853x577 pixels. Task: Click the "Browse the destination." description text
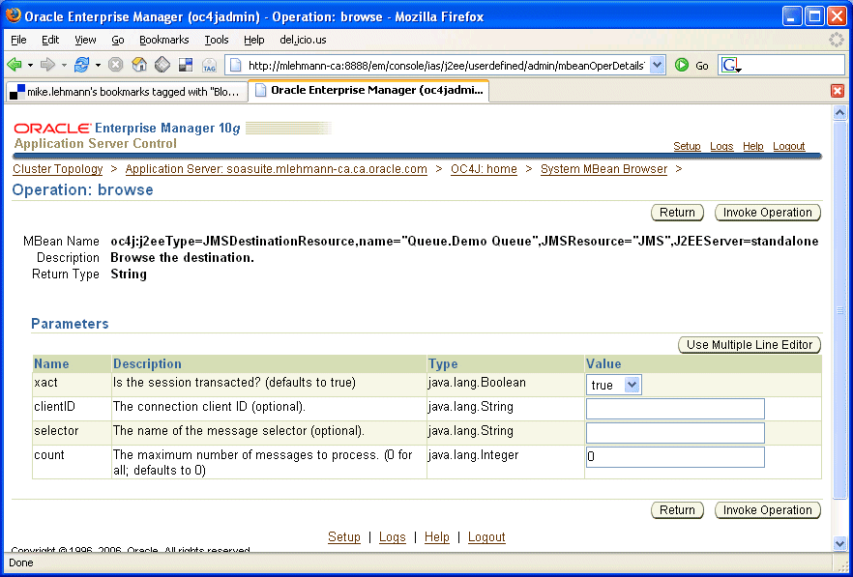[x=182, y=258]
